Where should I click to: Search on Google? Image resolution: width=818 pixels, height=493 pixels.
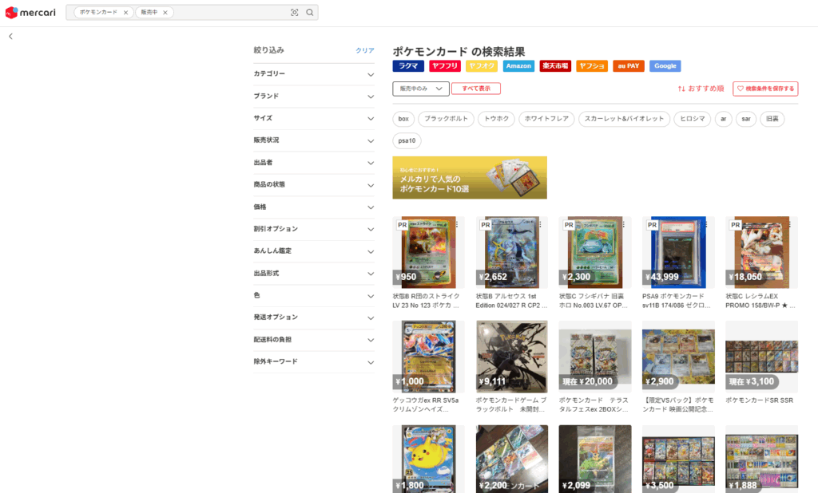665,66
